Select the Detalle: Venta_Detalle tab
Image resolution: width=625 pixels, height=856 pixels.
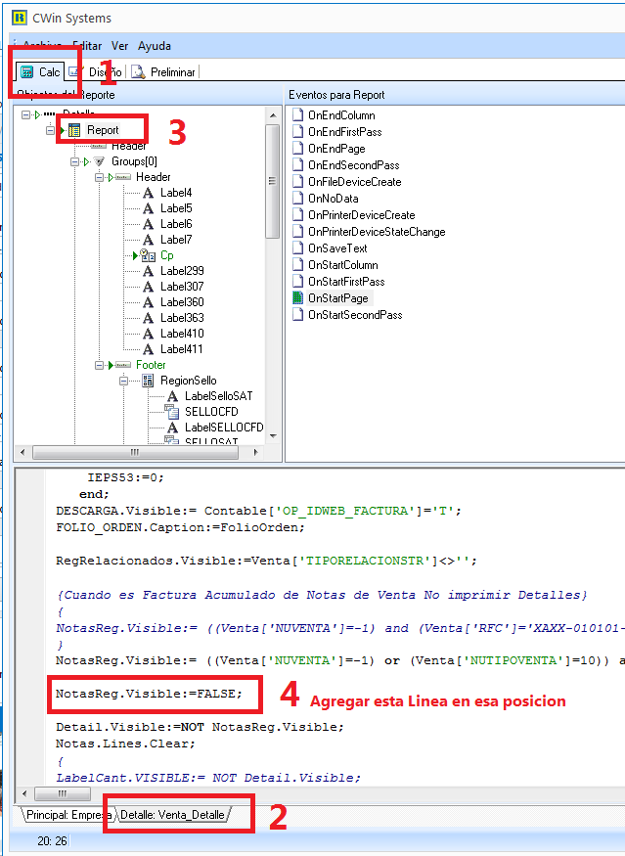pos(172,815)
